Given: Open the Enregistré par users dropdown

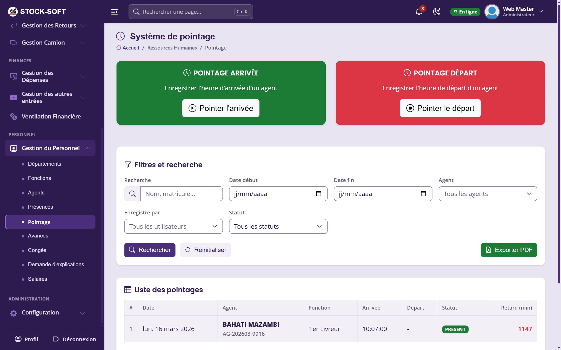Looking at the screenshot, I should click(x=173, y=226).
